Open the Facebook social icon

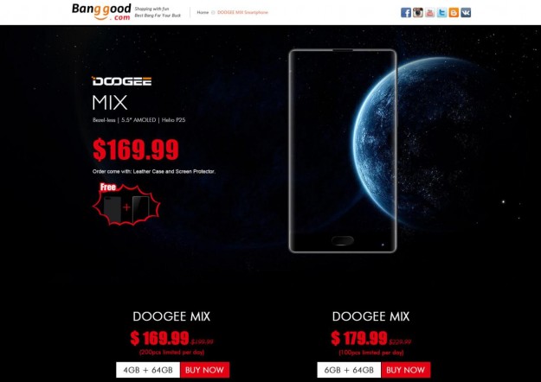(406, 13)
